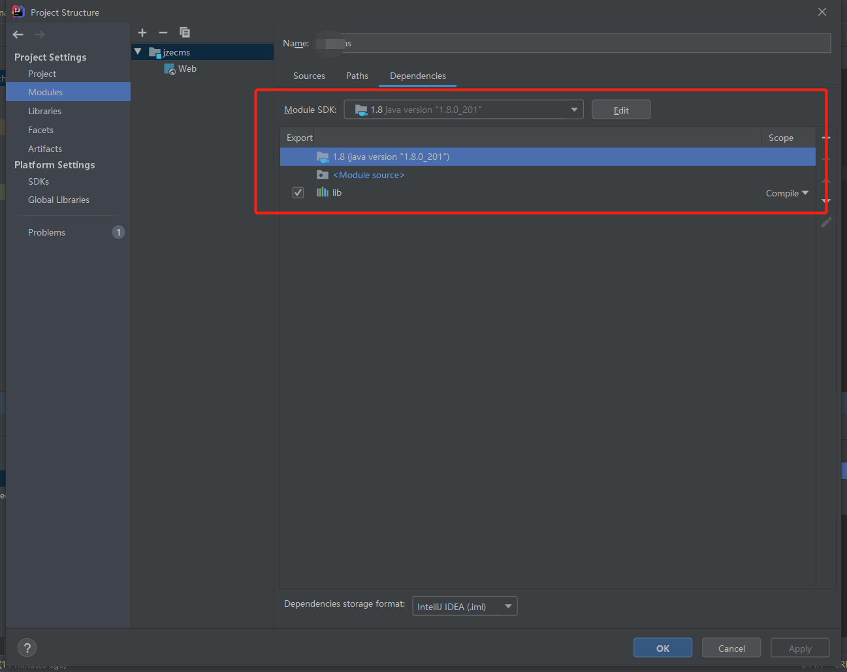The image size is (847, 672).
Task: Open help with the question mark icon
Action: point(27,648)
